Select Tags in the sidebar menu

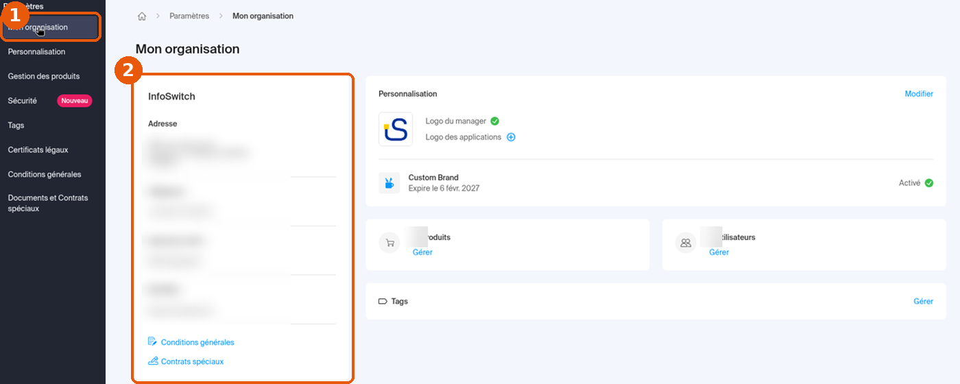[16, 125]
